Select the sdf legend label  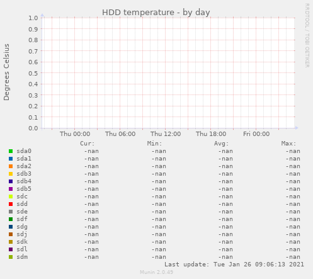click(x=22, y=219)
